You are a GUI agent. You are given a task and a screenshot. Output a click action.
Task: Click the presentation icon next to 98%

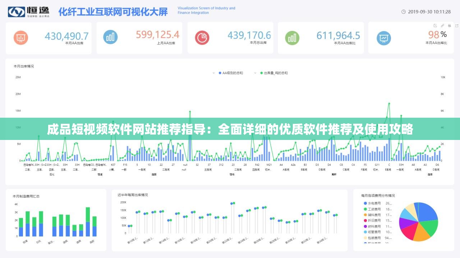(384, 37)
